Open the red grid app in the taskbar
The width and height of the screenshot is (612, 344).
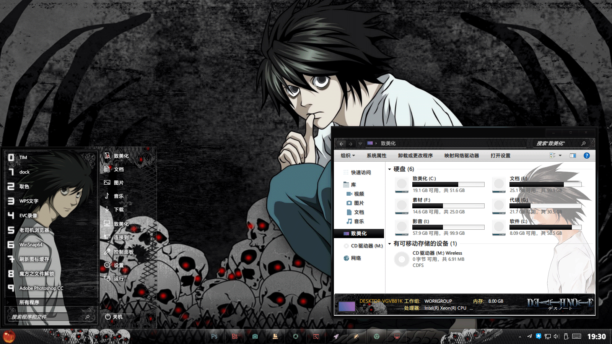[x=234, y=336]
